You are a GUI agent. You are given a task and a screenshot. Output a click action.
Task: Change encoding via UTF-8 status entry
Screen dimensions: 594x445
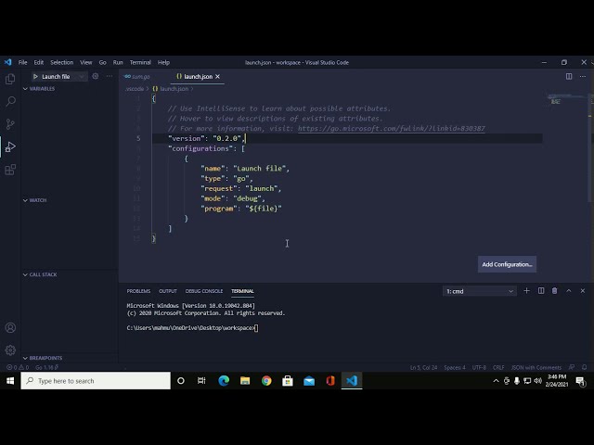coord(479,367)
